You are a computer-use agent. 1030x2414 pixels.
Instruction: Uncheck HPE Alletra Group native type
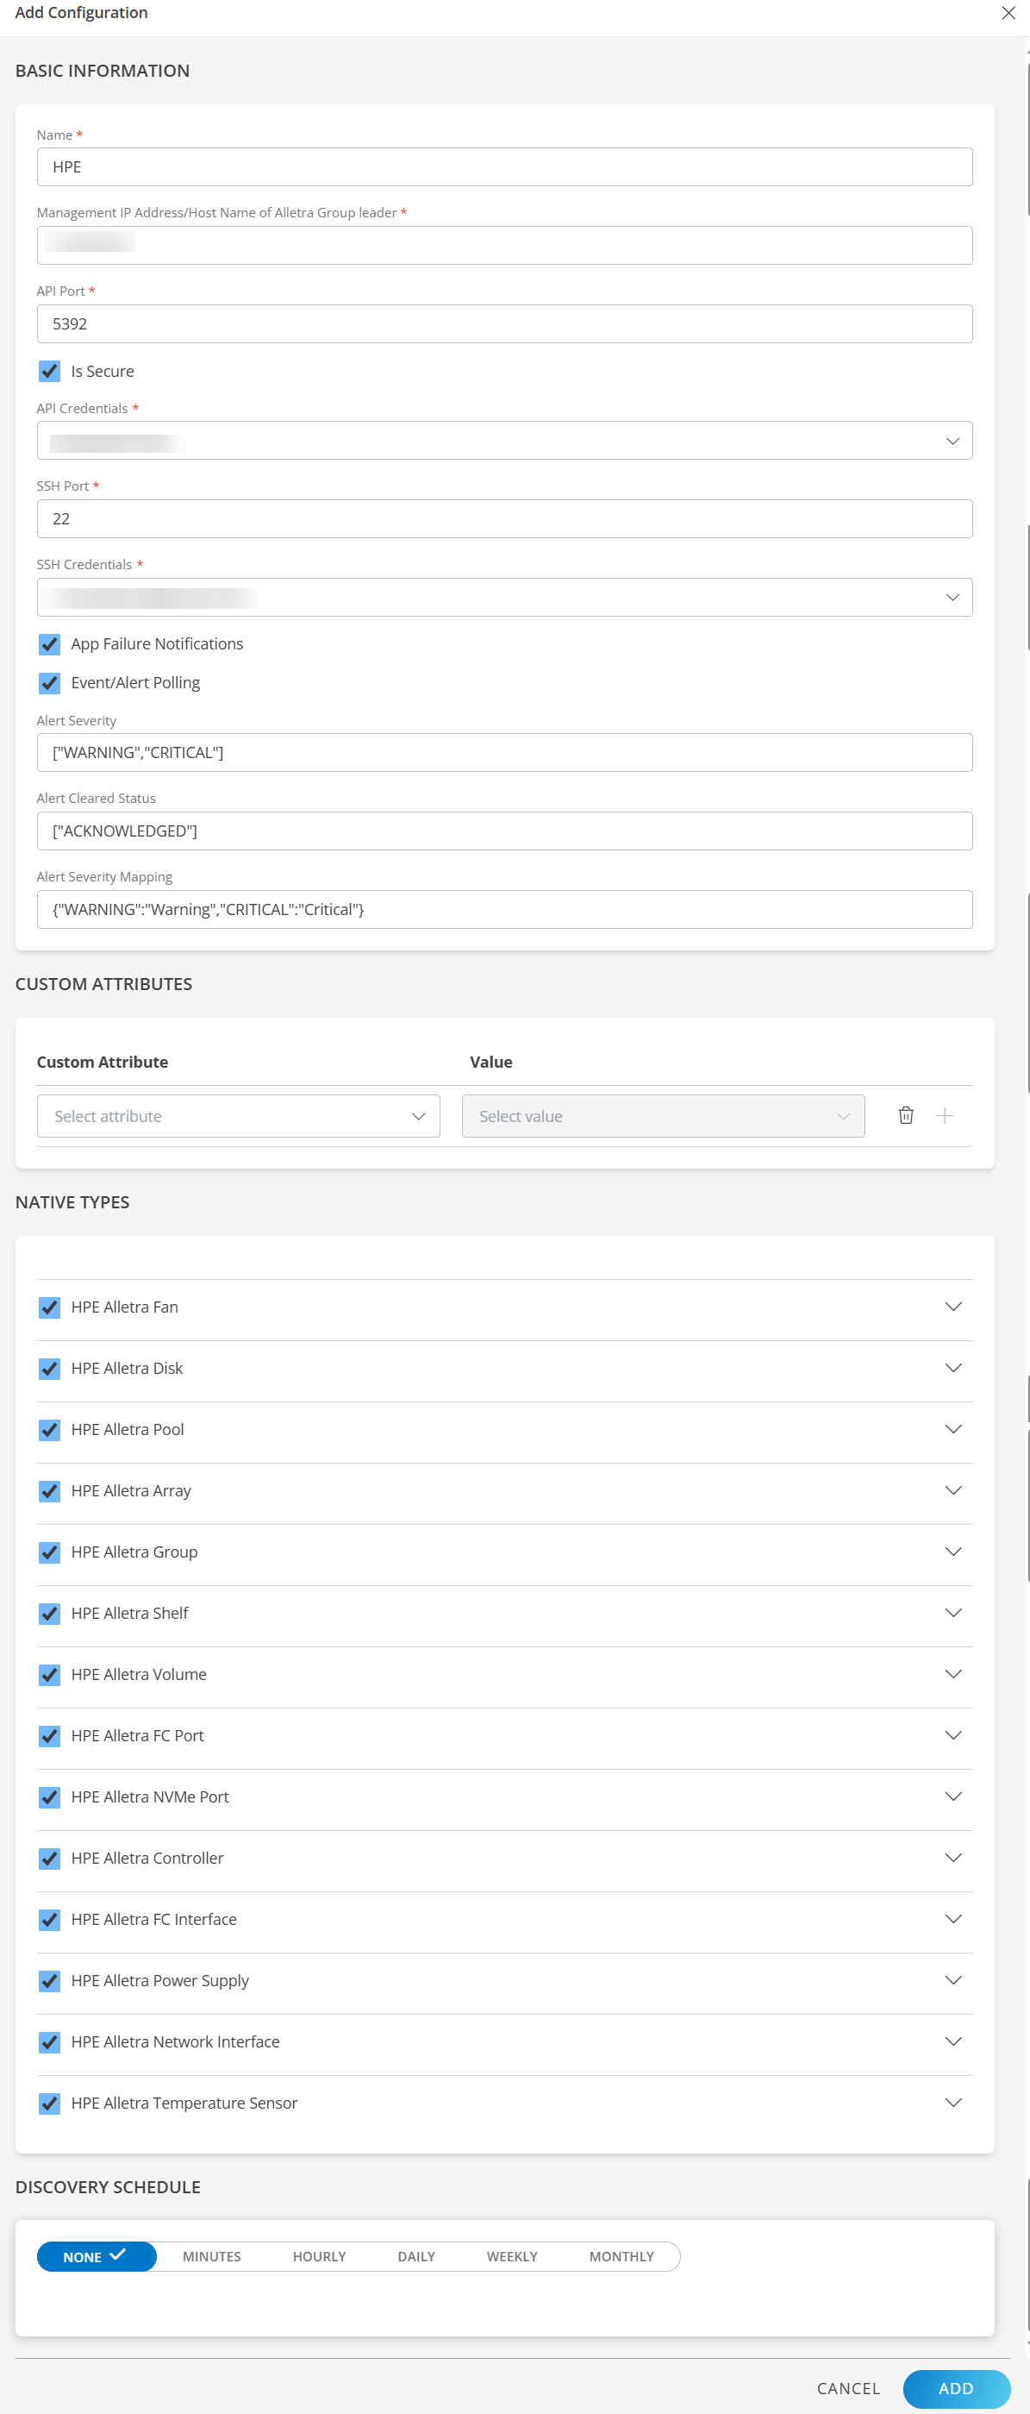[50, 1552]
